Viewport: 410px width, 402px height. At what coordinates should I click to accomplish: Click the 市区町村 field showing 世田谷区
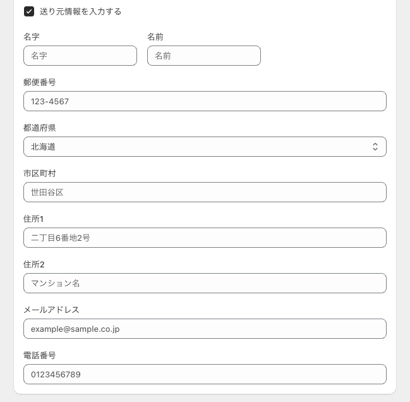[x=205, y=192]
